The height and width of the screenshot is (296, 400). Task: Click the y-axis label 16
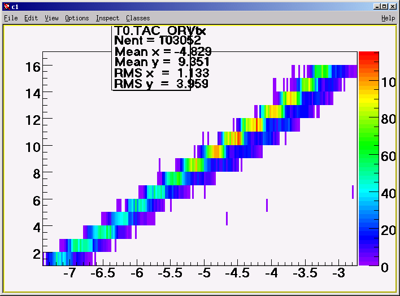(33, 67)
